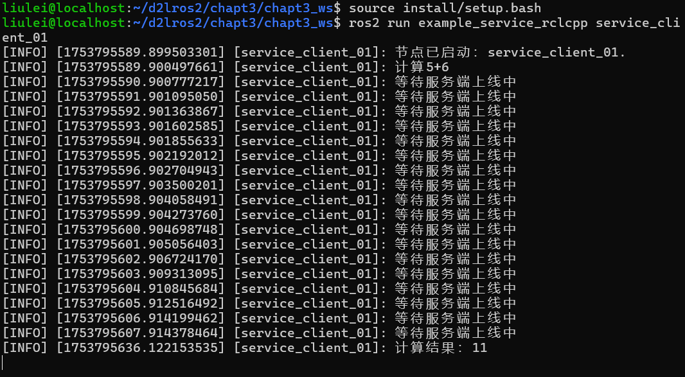685x377 pixels.
Task: Click timestamp 1753795636.122153535
Action: point(141,347)
